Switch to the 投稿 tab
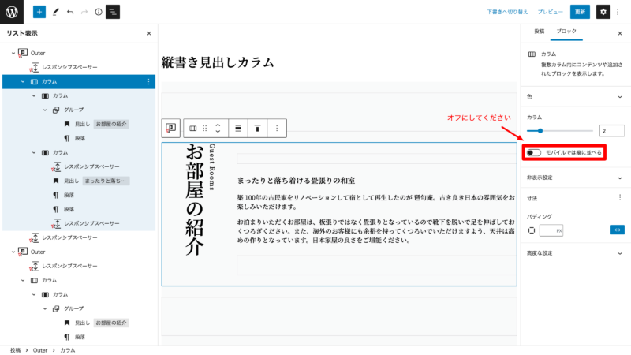The height and width of the screenshot is (355, 631). tap(539, 31)
